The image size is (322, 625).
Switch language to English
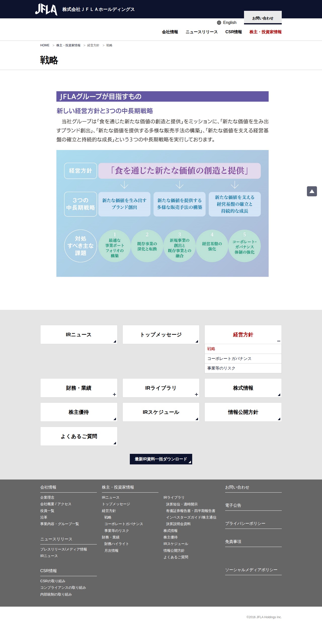230,23
